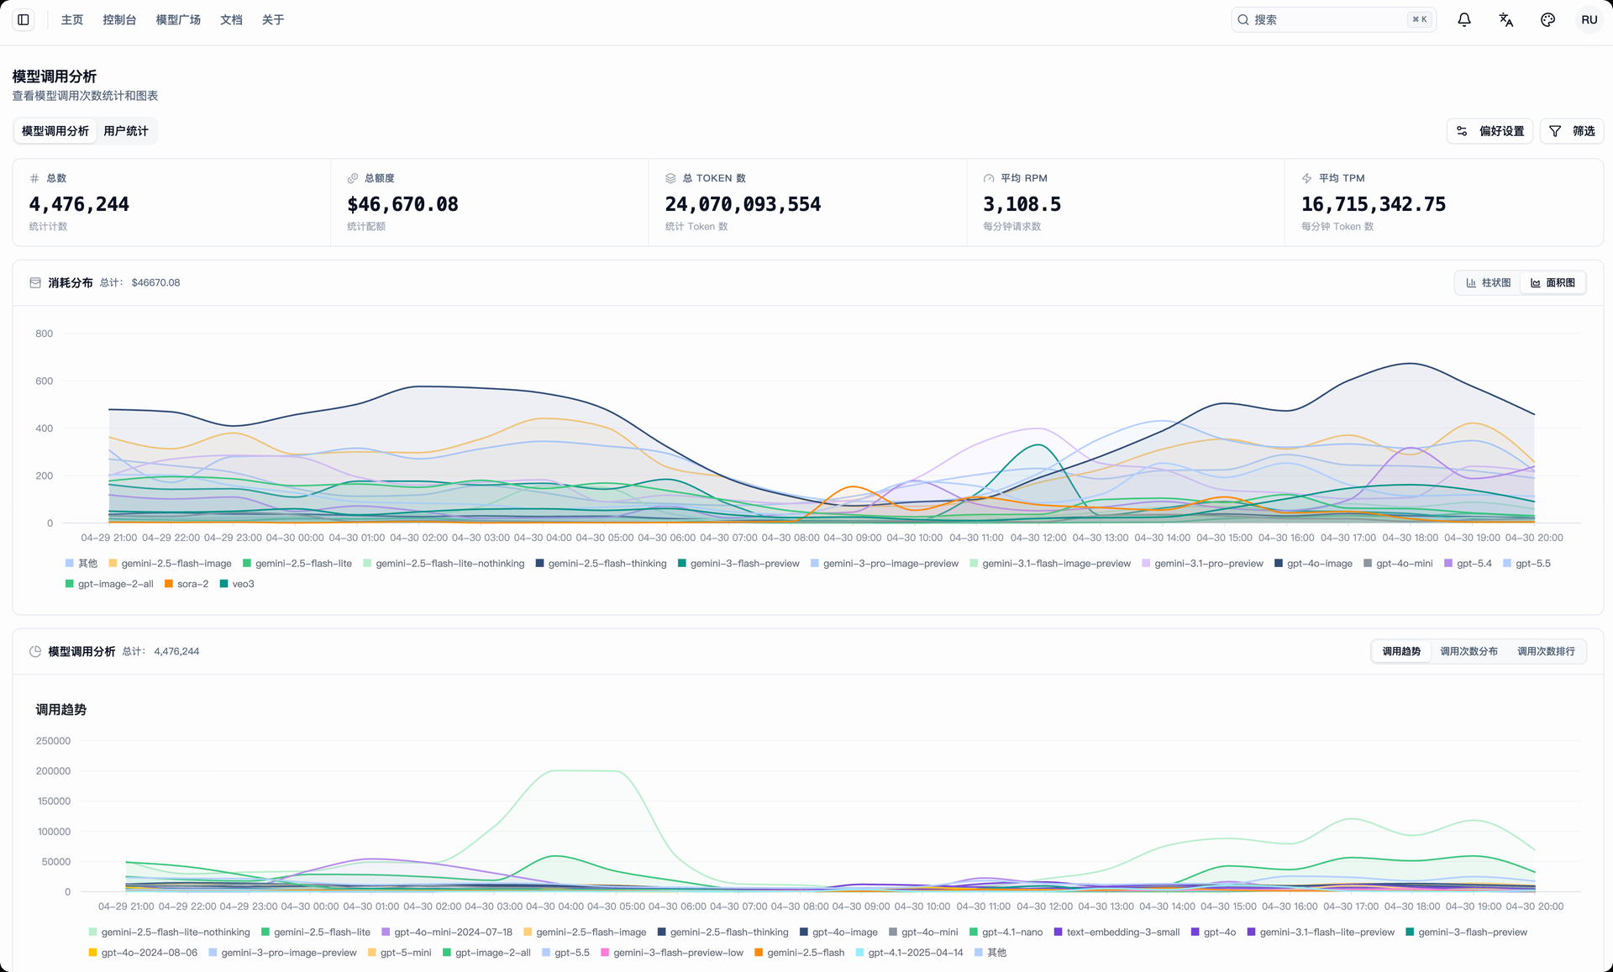Click the total count value 4,476,244
Image resolution: width=1613 pixels, height=972 pixels.
coord(79,204)
